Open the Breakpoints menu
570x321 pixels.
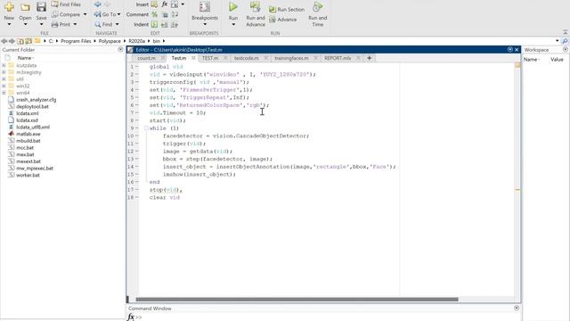[x=205, y=14]
